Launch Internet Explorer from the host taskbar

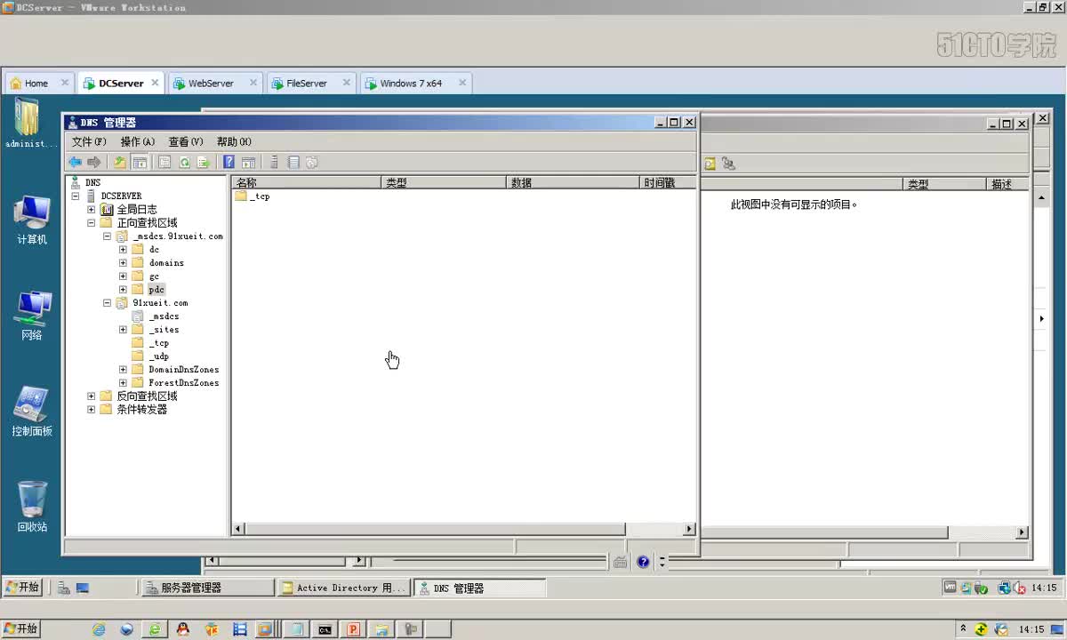99,629
